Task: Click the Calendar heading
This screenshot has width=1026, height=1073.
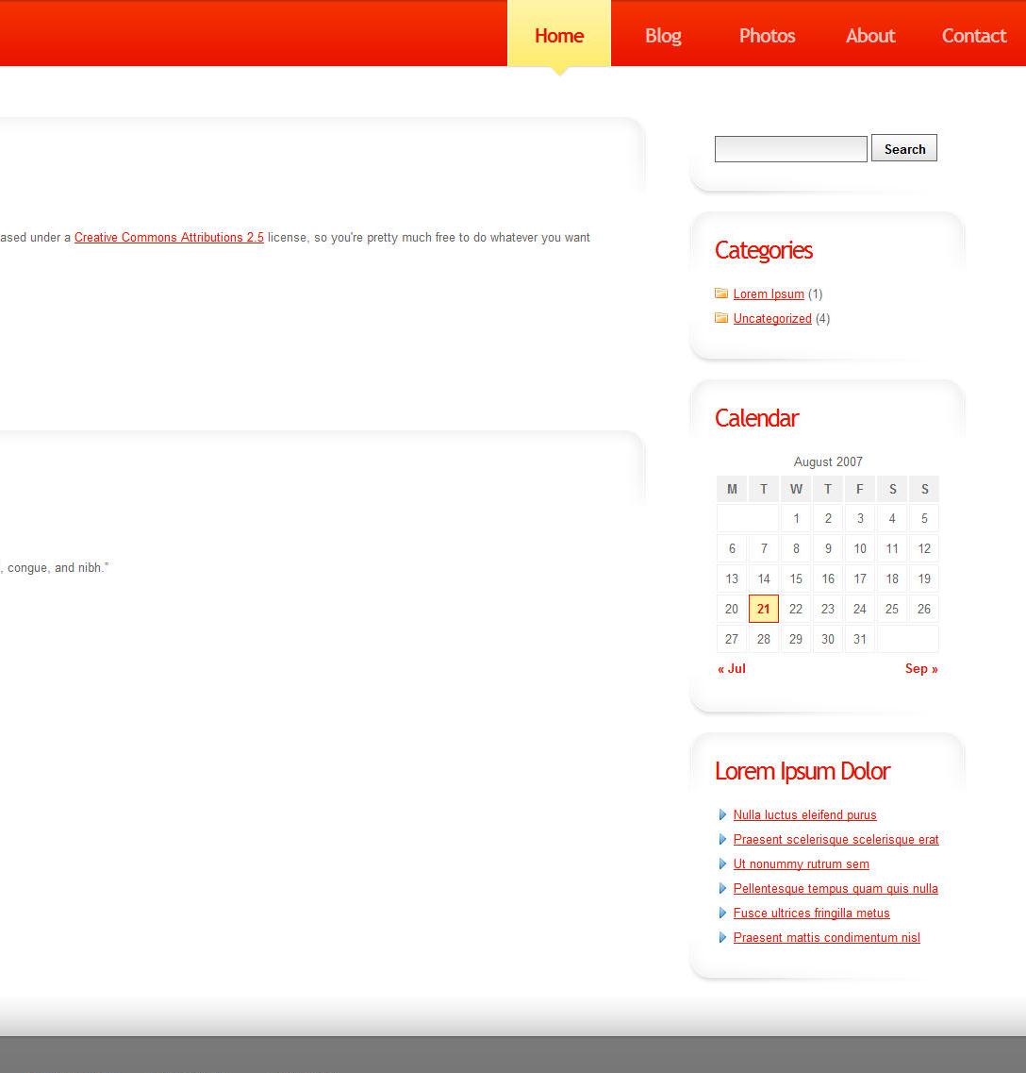Action: 756,418
